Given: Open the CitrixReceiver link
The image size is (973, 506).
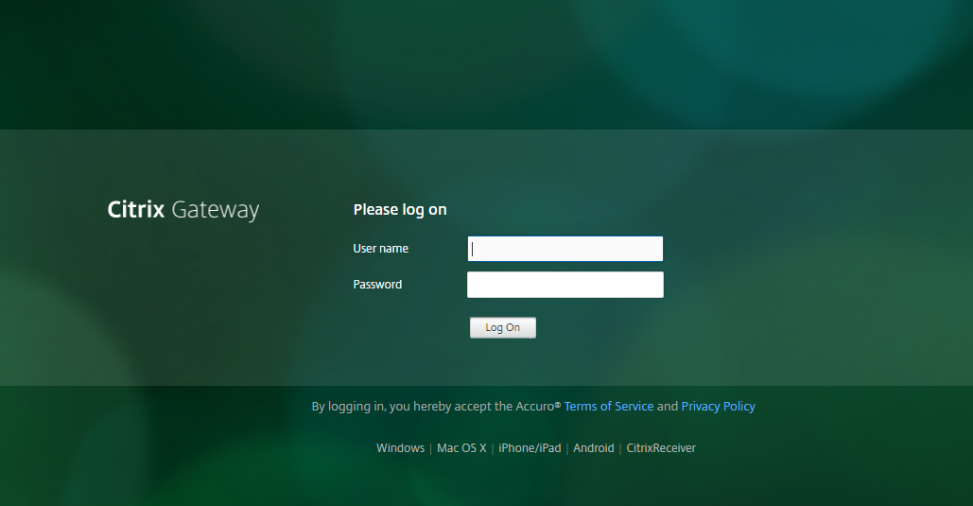Looking at the screenshot, I should pos(661,447).
